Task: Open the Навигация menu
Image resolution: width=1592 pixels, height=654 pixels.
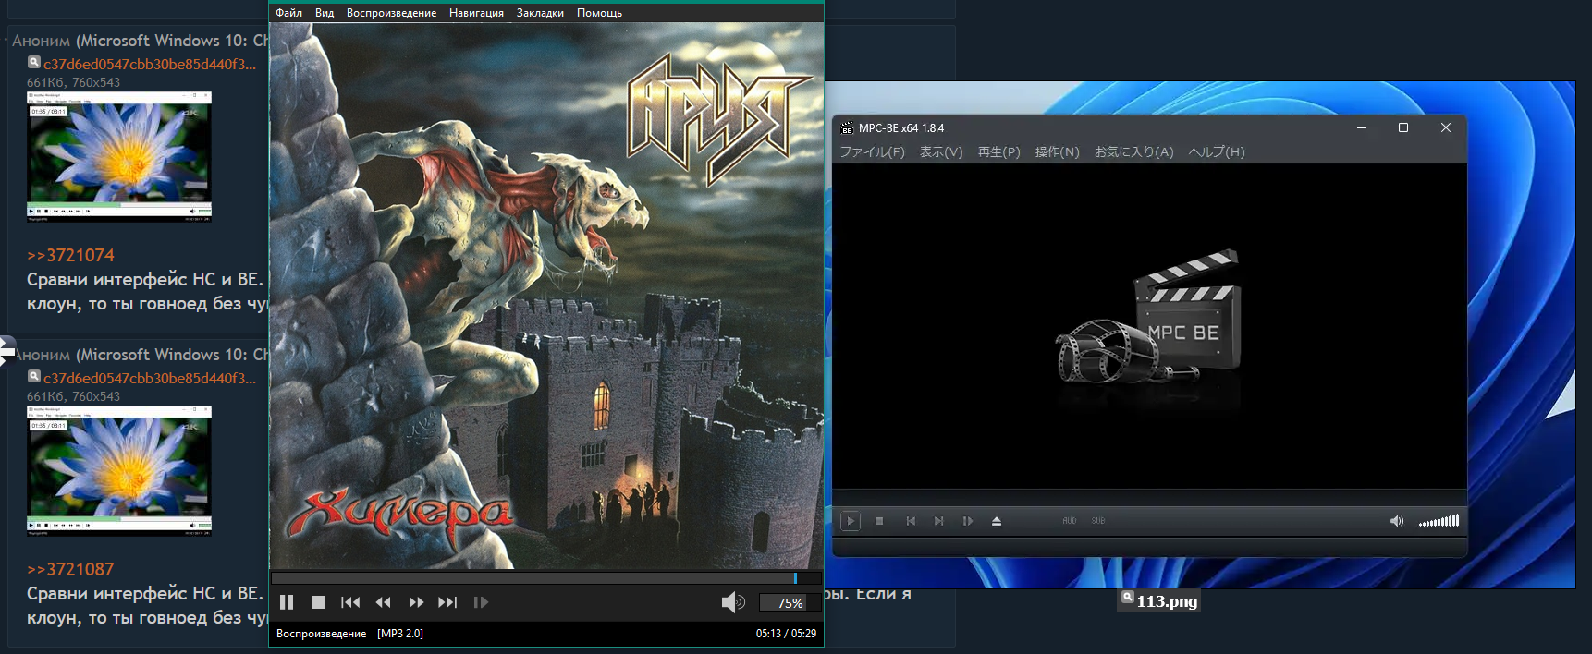Action: (476, 13)
